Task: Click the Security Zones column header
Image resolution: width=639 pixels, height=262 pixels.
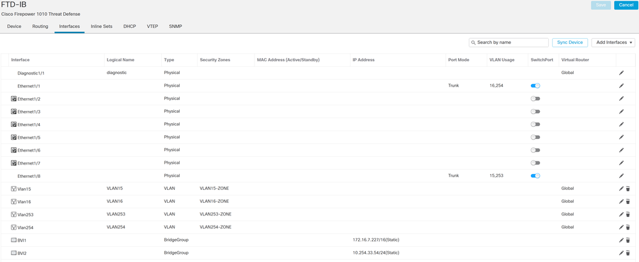Action: (x=215, y=60)
